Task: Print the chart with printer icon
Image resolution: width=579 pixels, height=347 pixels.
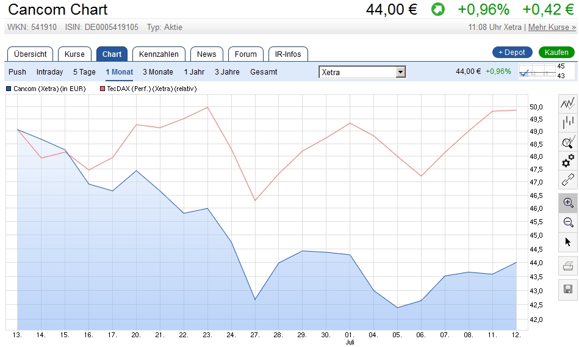Action: (x=568, y=266)
